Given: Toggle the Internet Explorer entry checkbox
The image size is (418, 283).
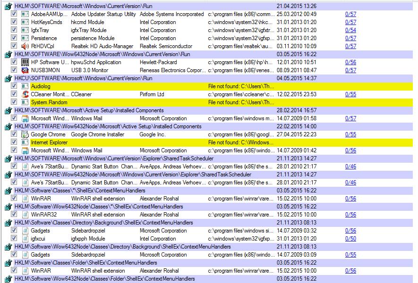Looking at the screenshot, I should [x=14, y=142].
